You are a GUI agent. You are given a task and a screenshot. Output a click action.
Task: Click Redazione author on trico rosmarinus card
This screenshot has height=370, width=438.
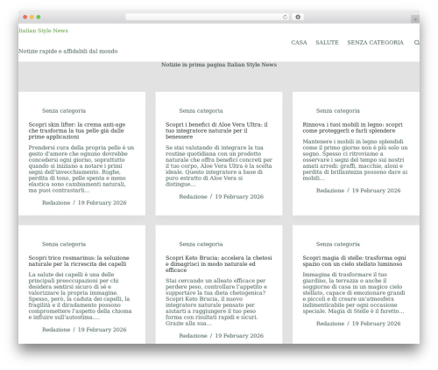click(56, 330)
